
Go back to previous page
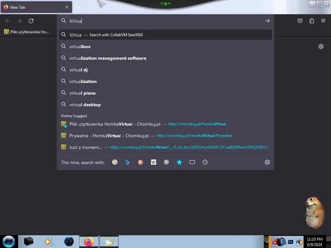(8, 21)
